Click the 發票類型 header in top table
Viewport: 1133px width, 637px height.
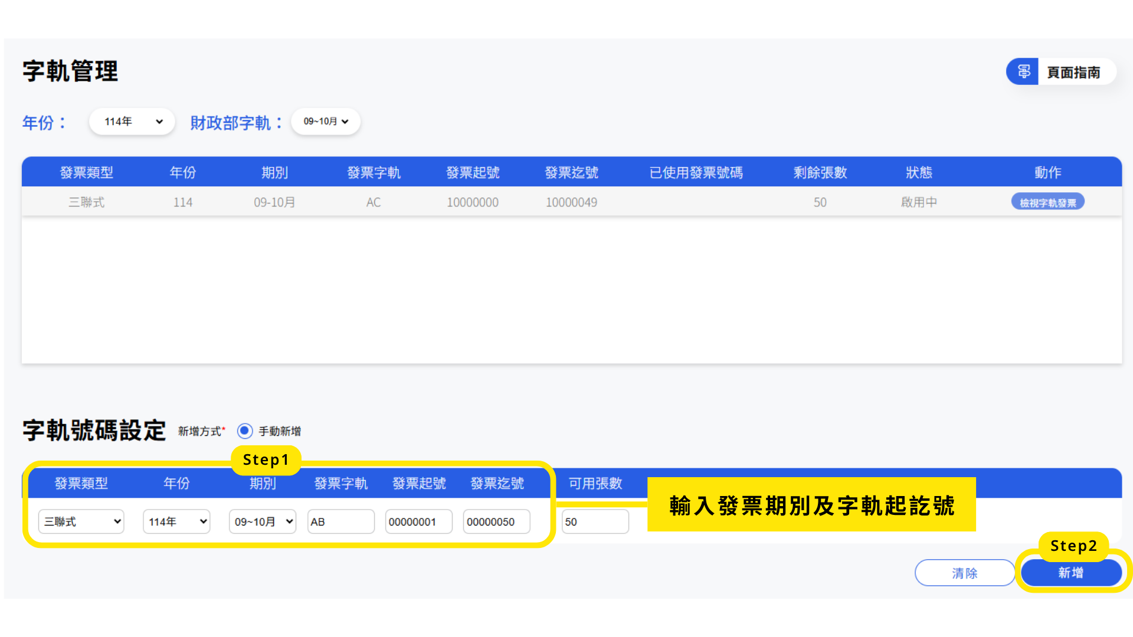87,172
